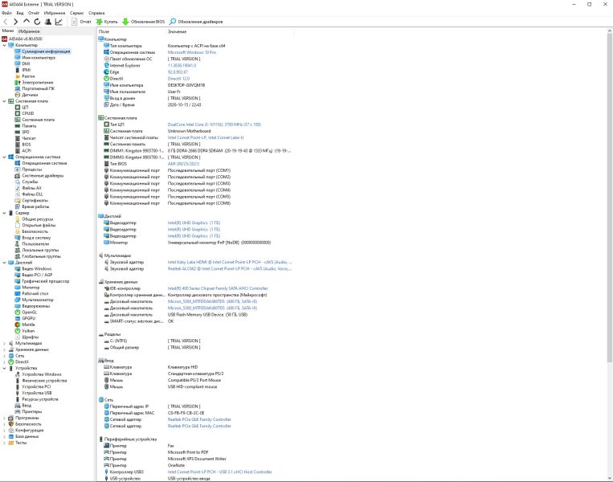Open Обновления BIOS from the toolbar
The width and height of the screenshot is (613, 482).
click(x=144, y=22)
